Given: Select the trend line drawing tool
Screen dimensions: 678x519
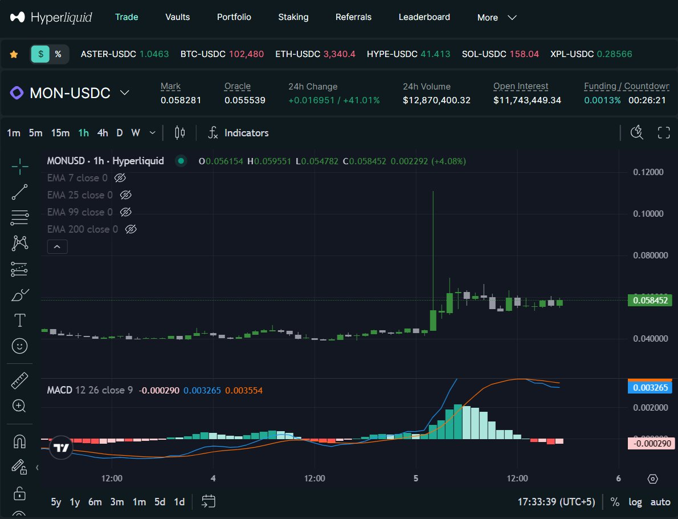Looking at the screenshot, I should [19, 192].
